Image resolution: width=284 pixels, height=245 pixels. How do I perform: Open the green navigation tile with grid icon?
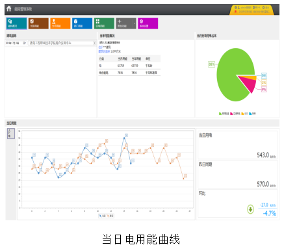click(104, 23)
